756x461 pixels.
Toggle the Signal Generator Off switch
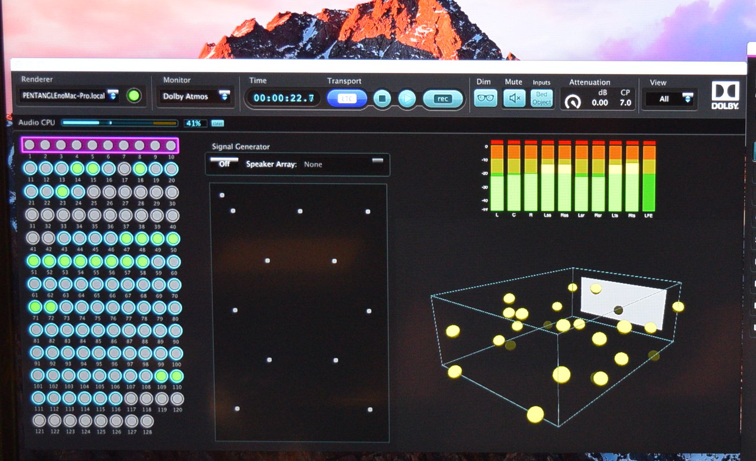(224, 164)
